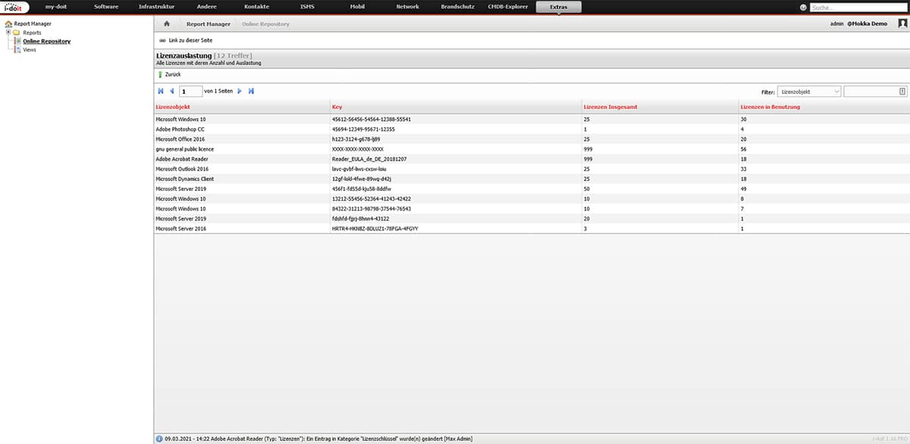Click the page number input field

tap(191, 92)
